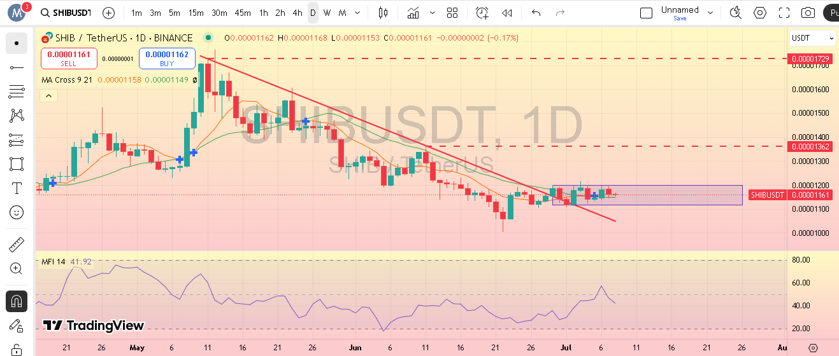Select the MFI 14 indicator legend
Viewport: 839px width, 356px height.
54,261
